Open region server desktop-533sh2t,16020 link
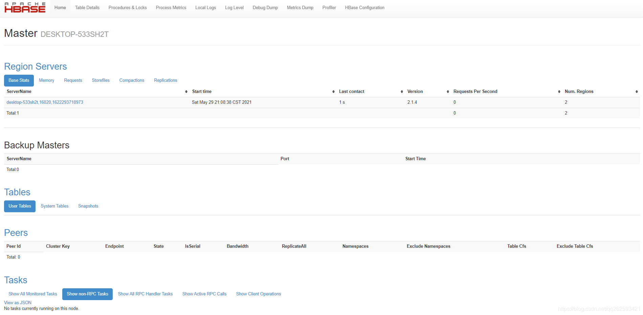Image resolution: width=643 pixels, height=315 pixels. pyautogui.click(x=45, y=102)
